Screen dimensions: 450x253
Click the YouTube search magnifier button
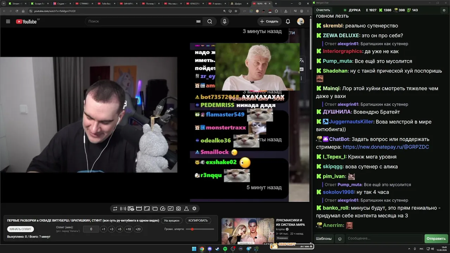pyautogui.click(x=210, y=21)
